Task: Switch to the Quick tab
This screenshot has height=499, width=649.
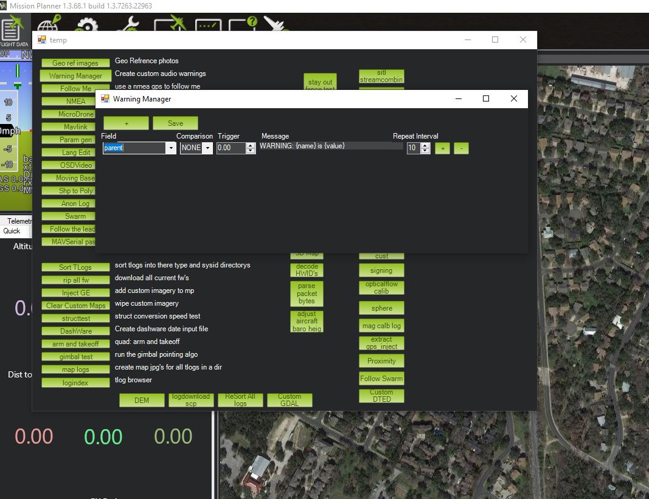Action: point(12,231)
